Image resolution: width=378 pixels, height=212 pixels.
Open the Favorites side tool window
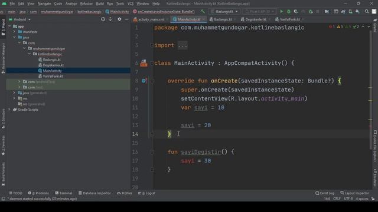point(3,145)
